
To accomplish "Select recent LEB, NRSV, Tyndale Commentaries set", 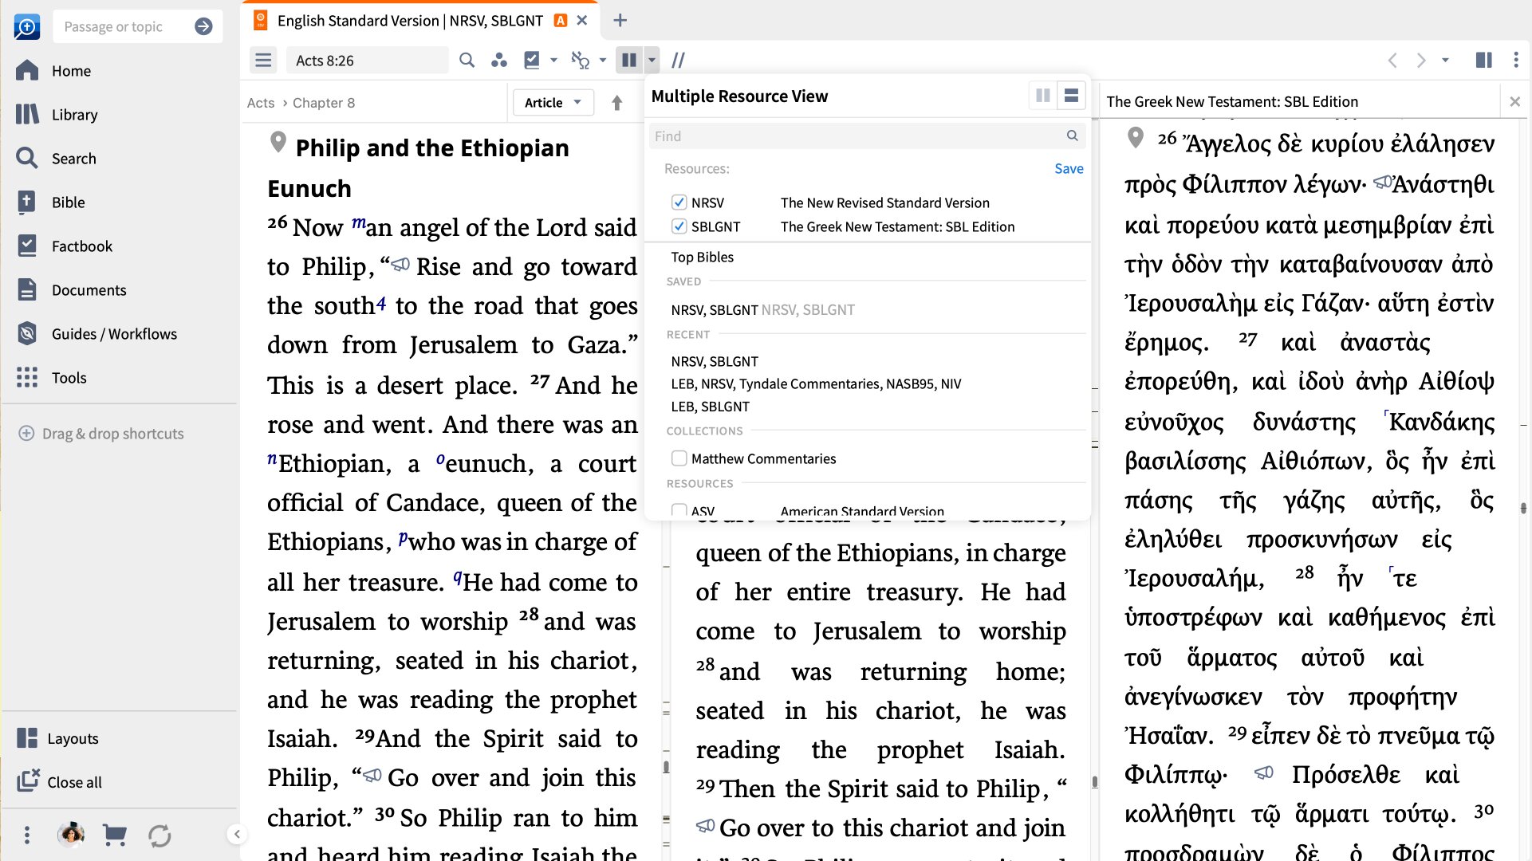I will tap(816, 383).
